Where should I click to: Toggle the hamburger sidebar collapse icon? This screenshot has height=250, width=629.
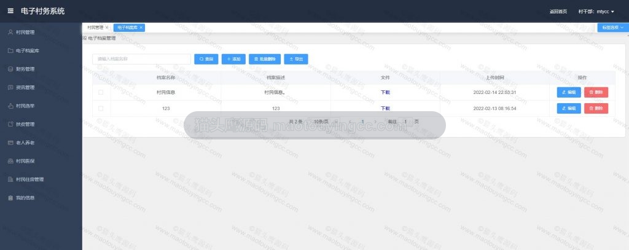click(x=11, y=11)
